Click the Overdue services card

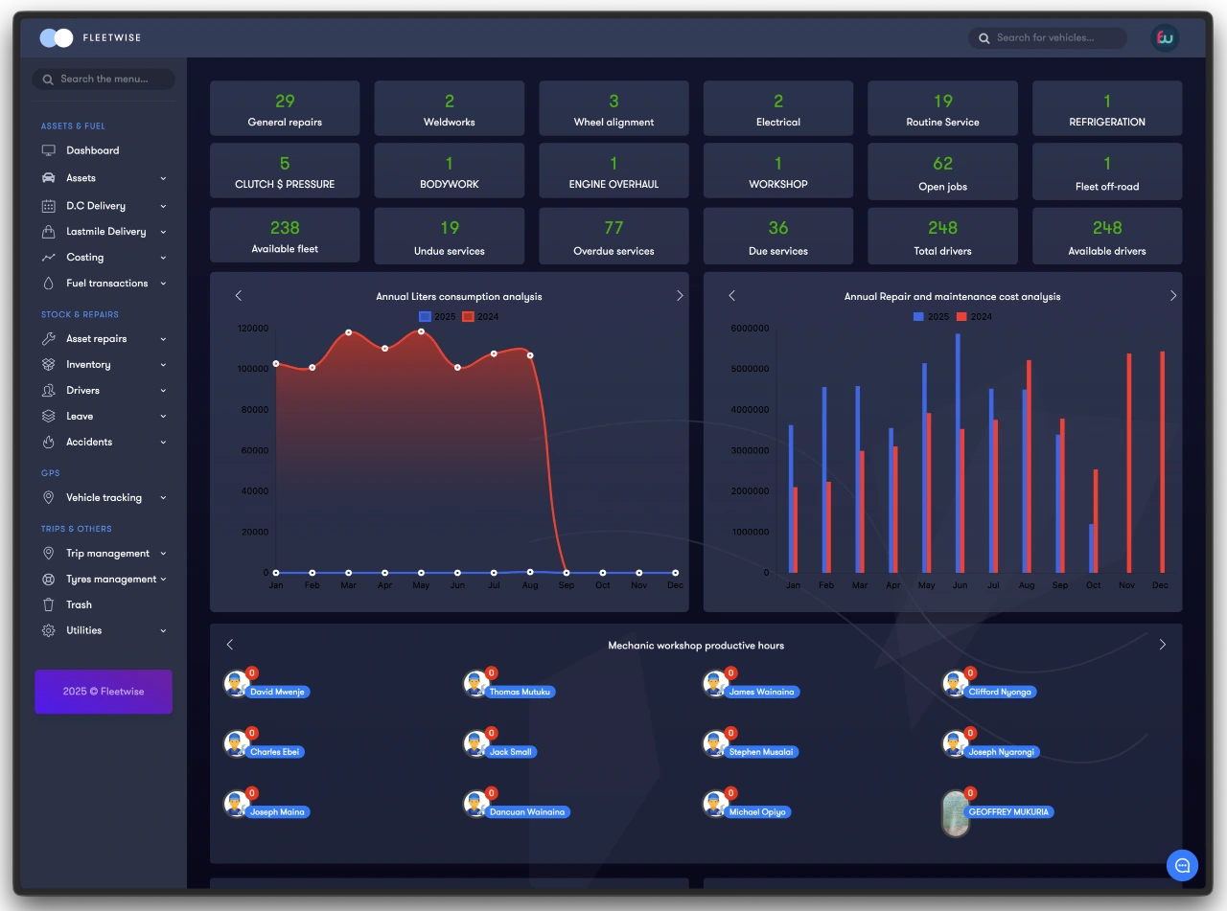[x=613, y=237]
